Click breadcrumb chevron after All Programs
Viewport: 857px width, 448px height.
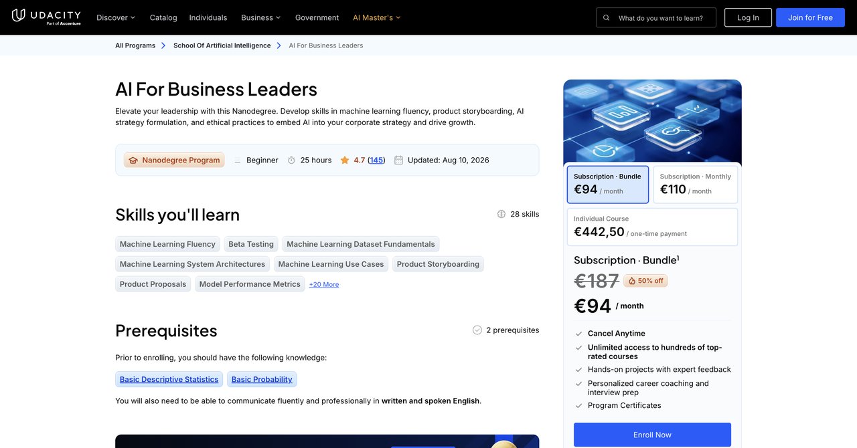[x=163, y=45]
